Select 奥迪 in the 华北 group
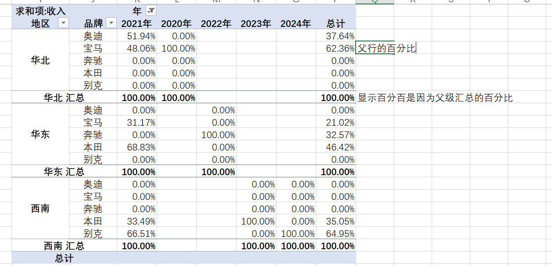The image size is (552, 266). click(93, 36)
